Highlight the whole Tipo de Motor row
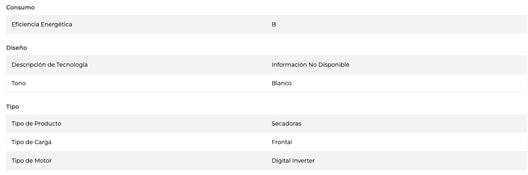The image size is (528, 175). click(x=165, y=161)
